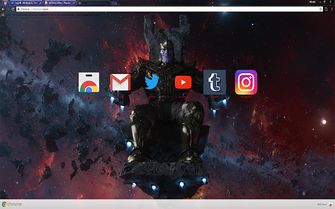
Task: Open the Apps shortcut in bookmarks bar
Action: 6,15
